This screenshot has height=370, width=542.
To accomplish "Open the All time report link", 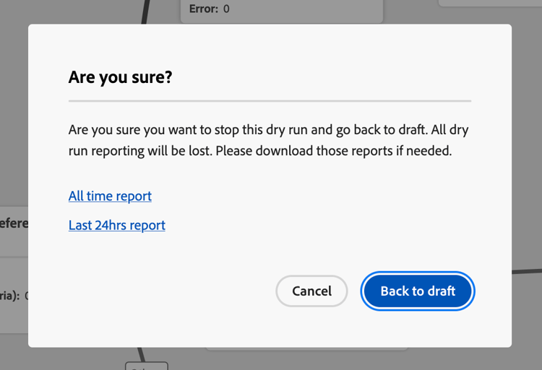I will pyautogui.click(x=110, y=196).
